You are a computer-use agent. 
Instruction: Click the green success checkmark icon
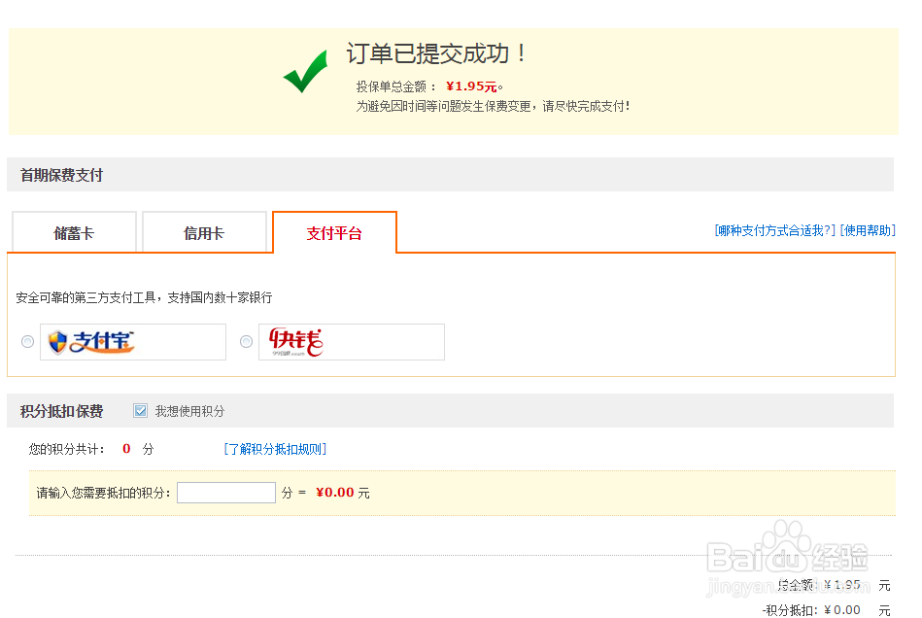305,72
